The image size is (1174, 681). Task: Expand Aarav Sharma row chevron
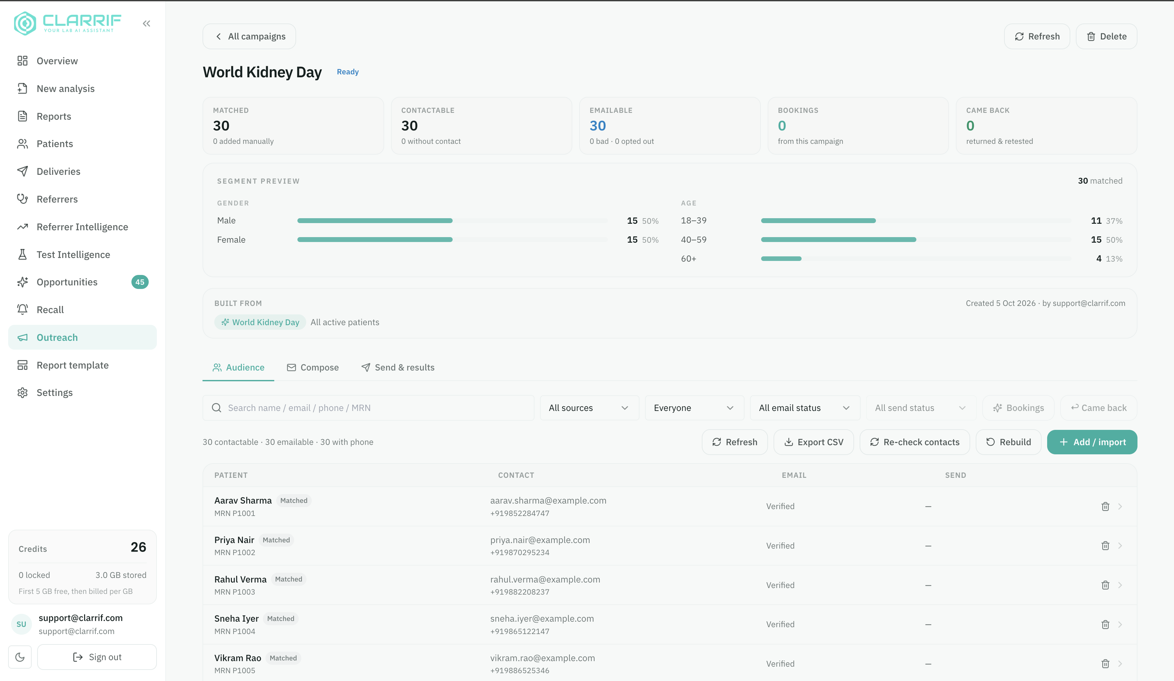[1120, 506]
